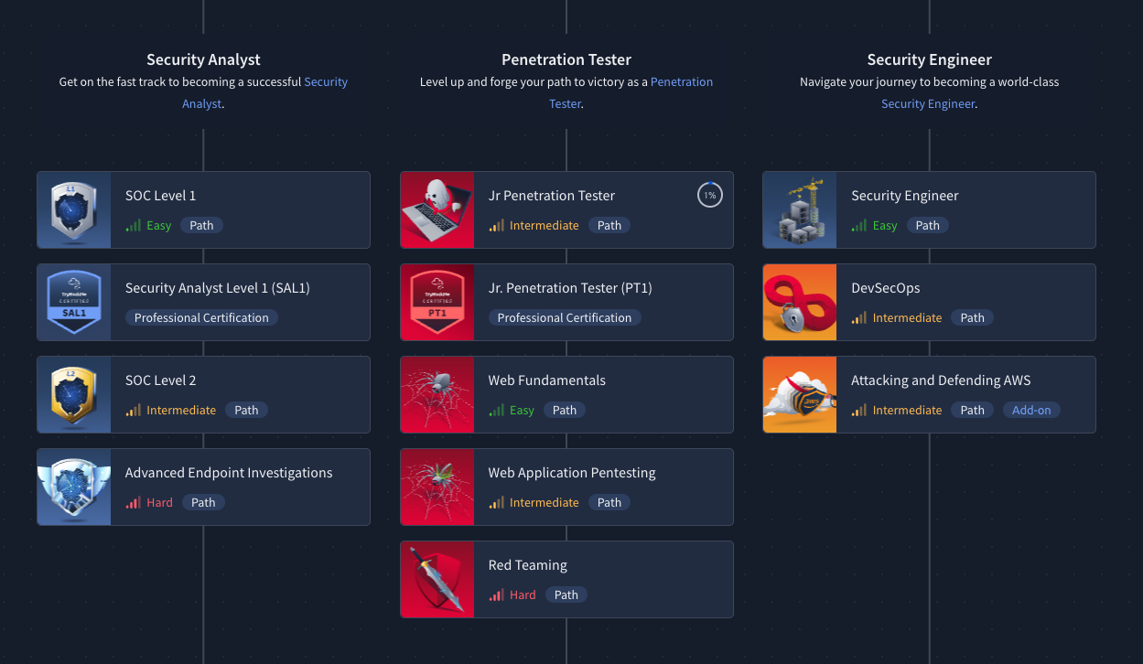The image size is (1143, 664).
Task: Open the SOC Level 1 path title
Action: [x=161, y=196]
